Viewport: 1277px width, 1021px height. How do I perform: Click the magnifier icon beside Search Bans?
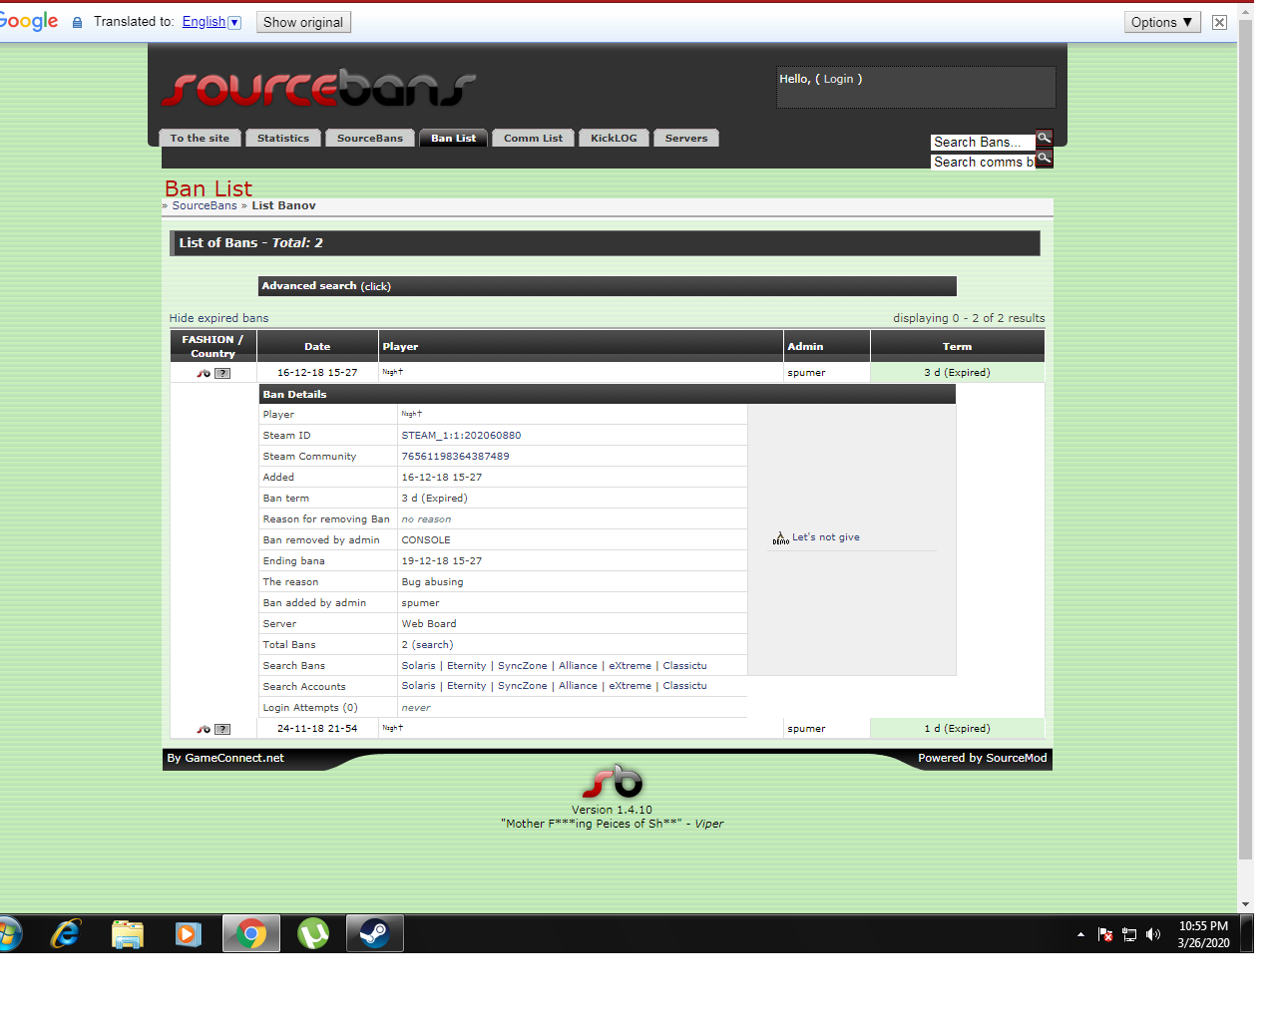pos(1045,139)
